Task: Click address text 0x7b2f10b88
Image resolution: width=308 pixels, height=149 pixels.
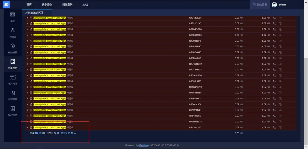Action: point(195,110)
